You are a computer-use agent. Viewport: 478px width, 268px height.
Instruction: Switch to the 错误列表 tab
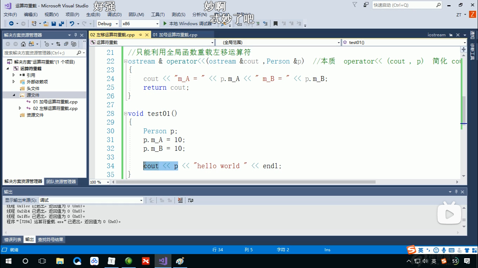click(x=13, y=240)
